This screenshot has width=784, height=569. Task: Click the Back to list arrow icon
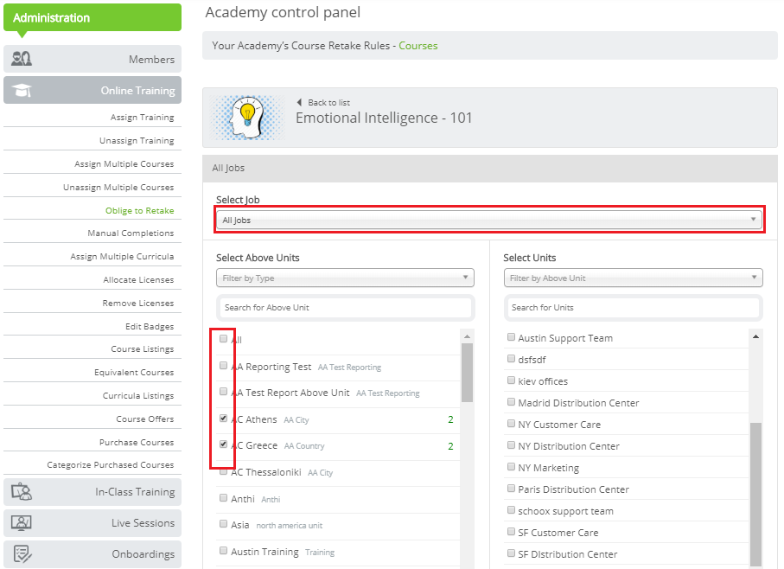[299, 102]
